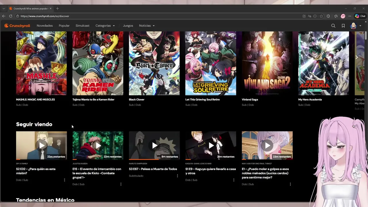This screenshot has height=207, width=368.
Task: Open the MASHLE: Magic and Muscles poster
Action: point(41,63)
